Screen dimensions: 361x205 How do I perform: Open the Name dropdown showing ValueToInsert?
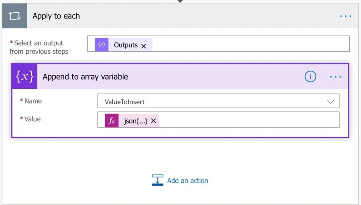213,101
